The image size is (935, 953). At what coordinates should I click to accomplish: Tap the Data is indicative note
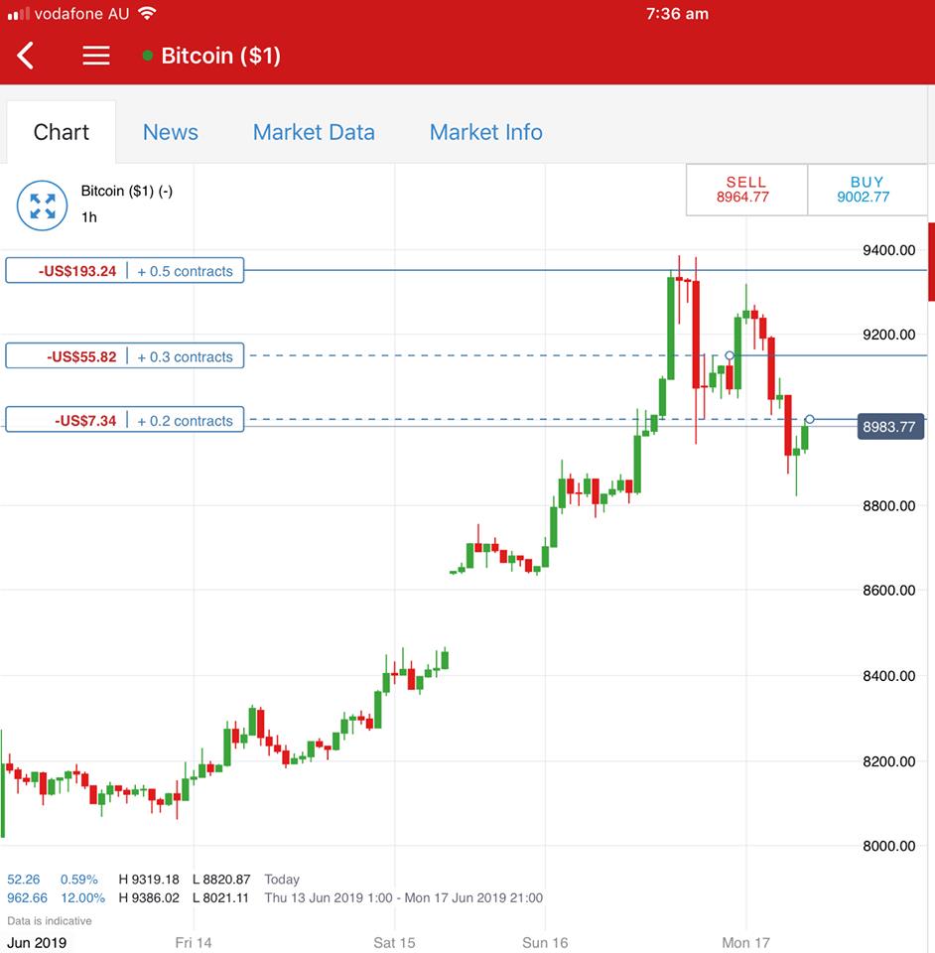[x=50, y=921]
